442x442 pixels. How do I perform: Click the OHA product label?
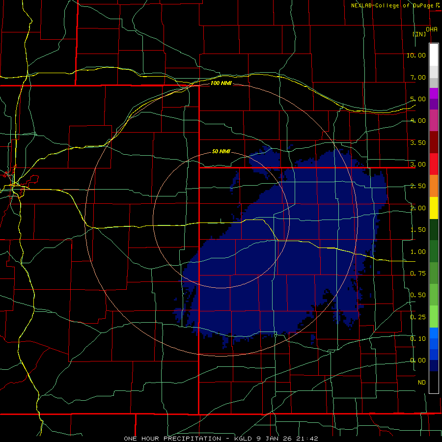coord(432,29)
